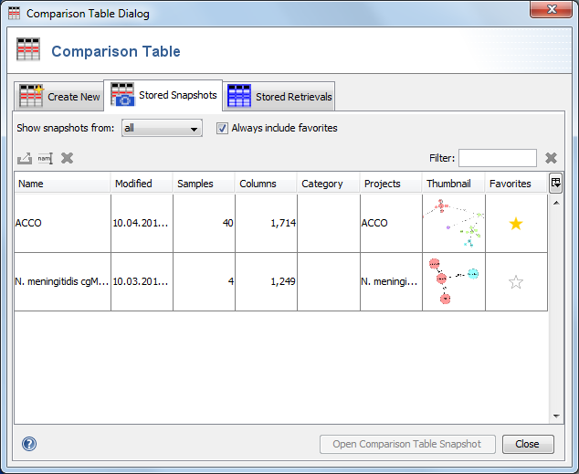
Task: Sort table by Modified column header
Action: (142, 184)
